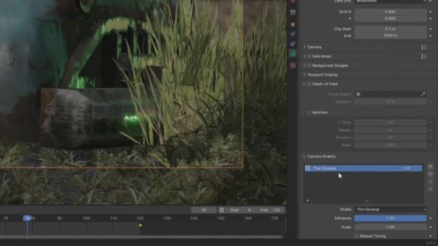
Task: Animate the Clip Start property dot
Action: tap(430, 29)
